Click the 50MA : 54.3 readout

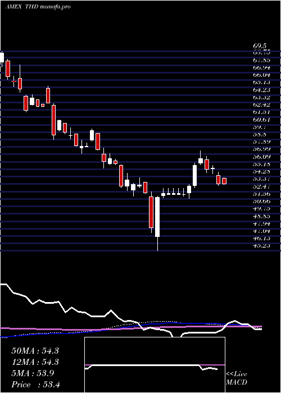tap(35, 351)
